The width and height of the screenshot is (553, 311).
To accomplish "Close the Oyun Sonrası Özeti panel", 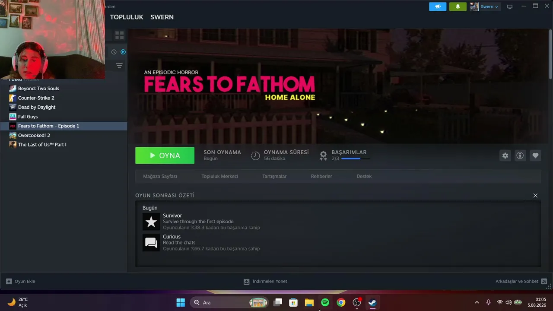I will (x=535, y=196).
